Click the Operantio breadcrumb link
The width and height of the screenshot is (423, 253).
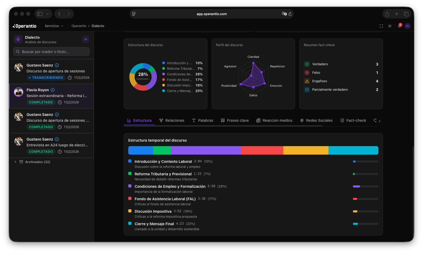tap(79, 26)
